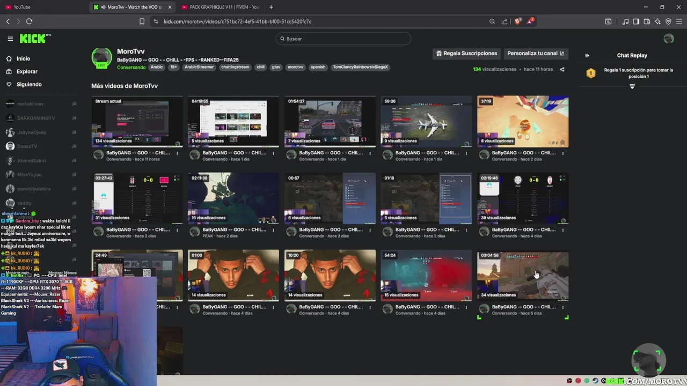The image size is (687, 386).
Task: Open the Brave Wallet icon
Action: 647,21
